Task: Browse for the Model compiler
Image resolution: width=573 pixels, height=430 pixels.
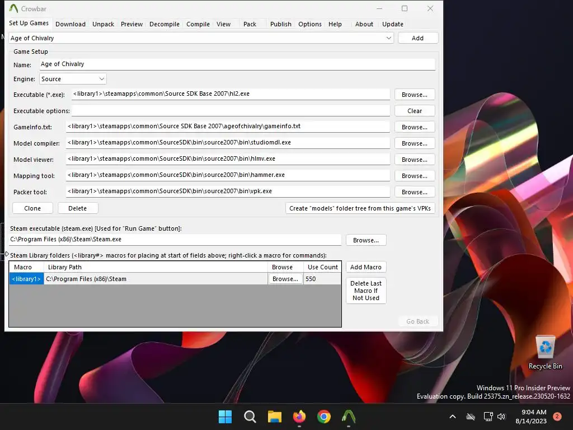Action: (x=415, y=143)
